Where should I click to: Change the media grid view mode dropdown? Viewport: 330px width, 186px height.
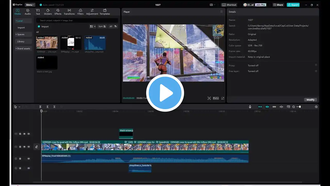[x=93, y=26]
